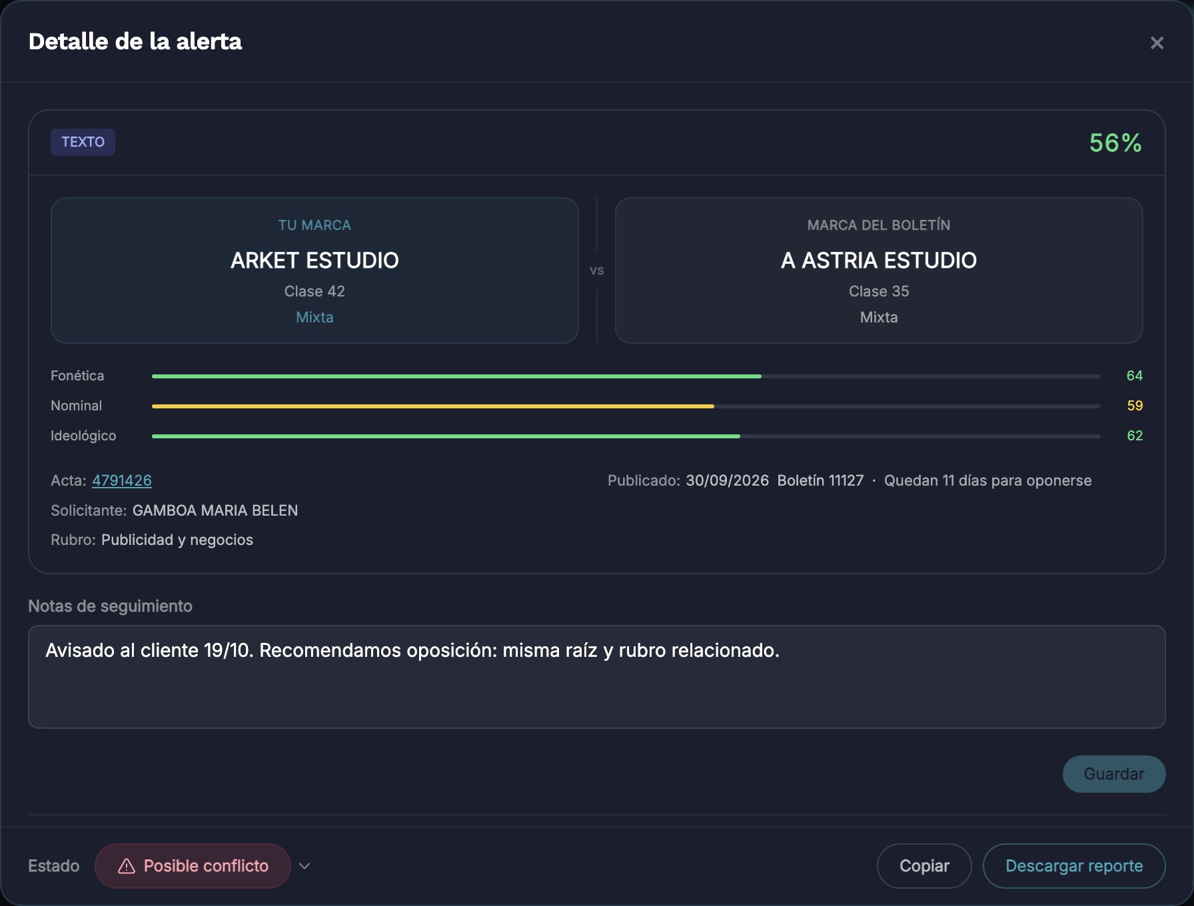Focus the Notas de seguimiento text area
Image resolution: width=1194 pixels, height=906 pixels.
coord(597,677)
